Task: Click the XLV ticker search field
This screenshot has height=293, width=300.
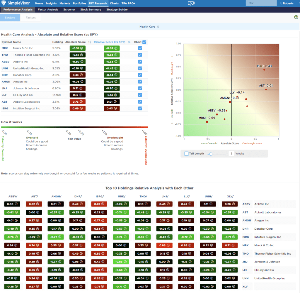Action: (x=261, y=3)
